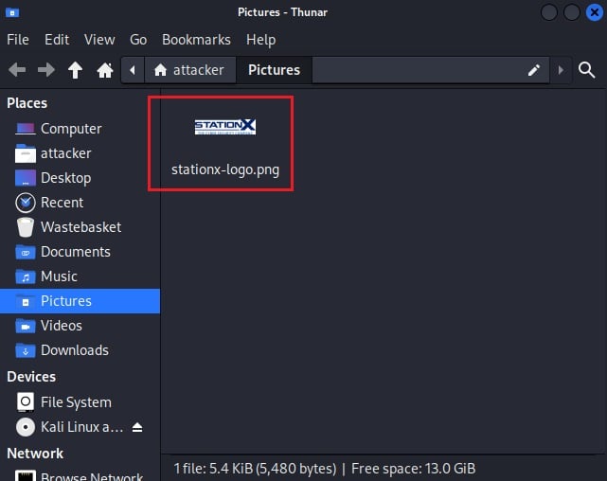Select File System label under Devices
The height and width of the screenshot is (481, 607).
[x=76, y=402]
